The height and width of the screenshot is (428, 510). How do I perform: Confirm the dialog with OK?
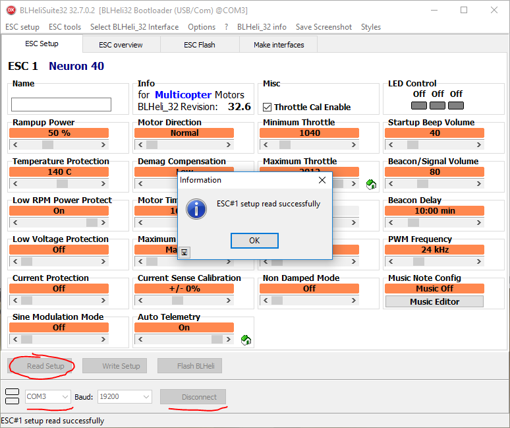pos(254,241)
